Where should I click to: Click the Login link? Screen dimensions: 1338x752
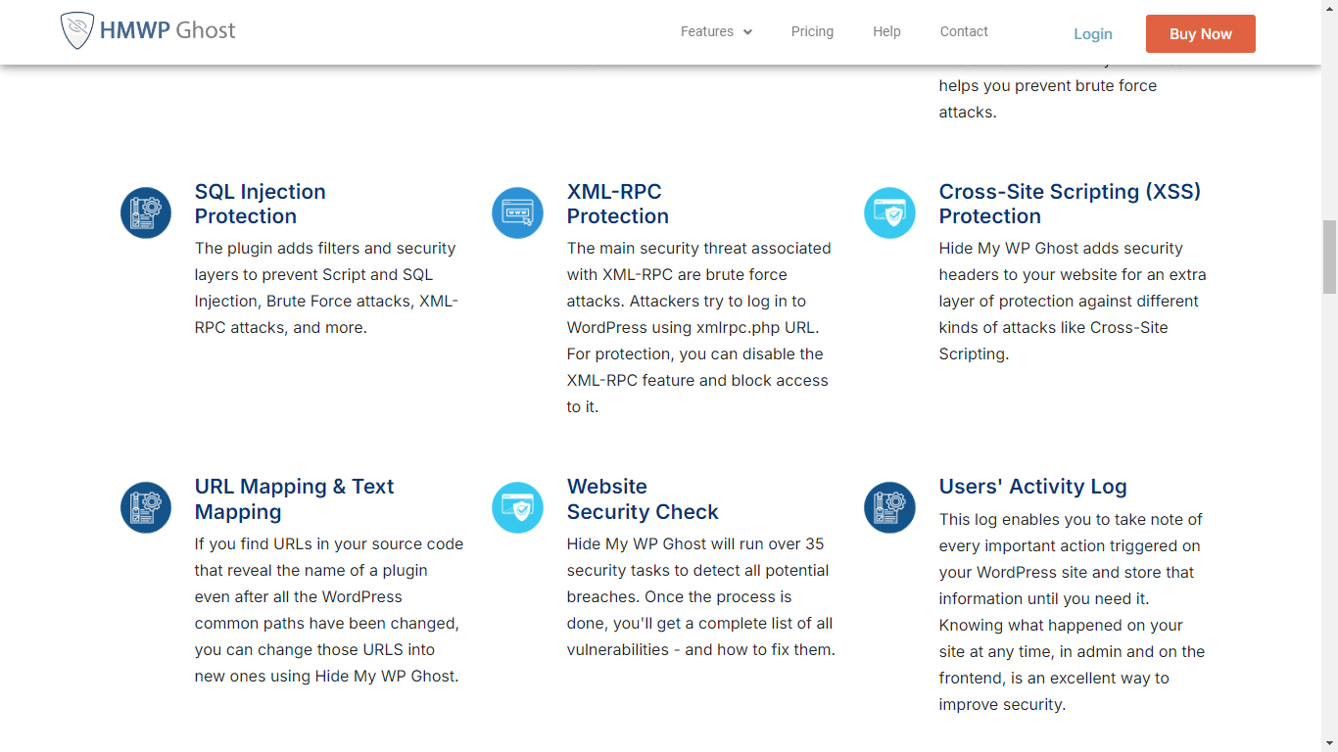click(x=1092, y=33)
